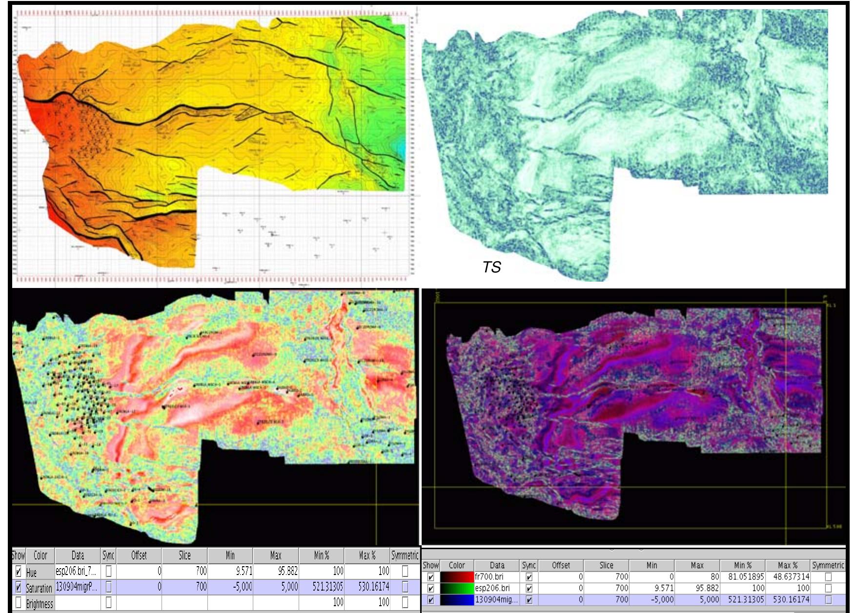Edit the 48.637314 Max % value
Viewport: 855px width, 613px height.
coord(788,577)
